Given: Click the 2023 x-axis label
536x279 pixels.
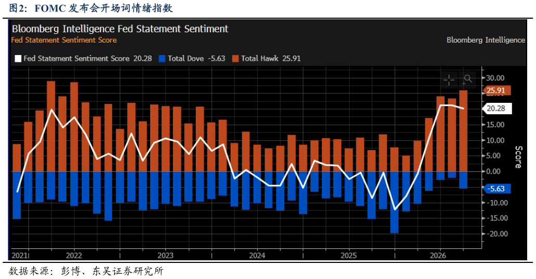Looking at the screenshot, I should coord(166,256).
